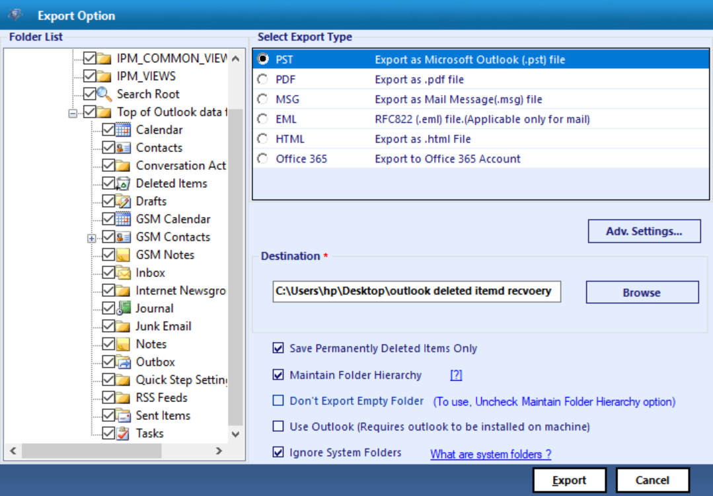The image size is (713, 496).
Task: Select the Outbox tray icon
Action: pos(123,362)
